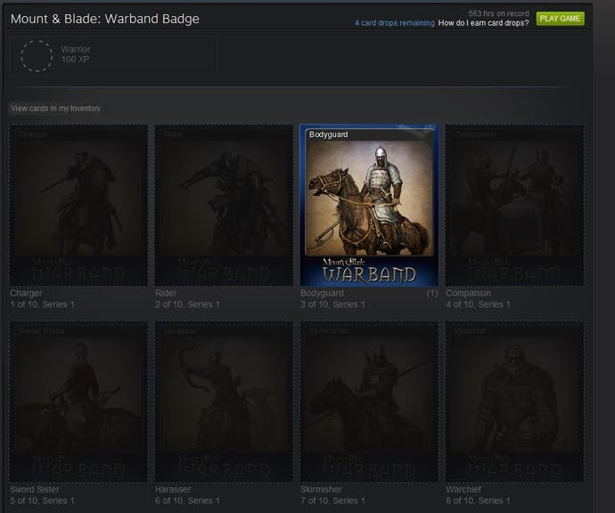Image resolution: width=615 pixels, height=513 pixels.
Task: Click the '4 of 10, Series 1' caption
Action: (478, 304)
